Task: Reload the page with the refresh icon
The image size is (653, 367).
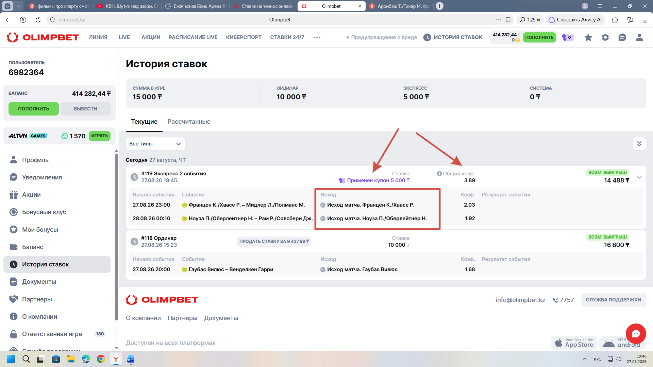Action: click(38, 20)
